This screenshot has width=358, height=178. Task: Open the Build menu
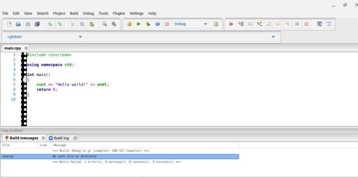74,13
